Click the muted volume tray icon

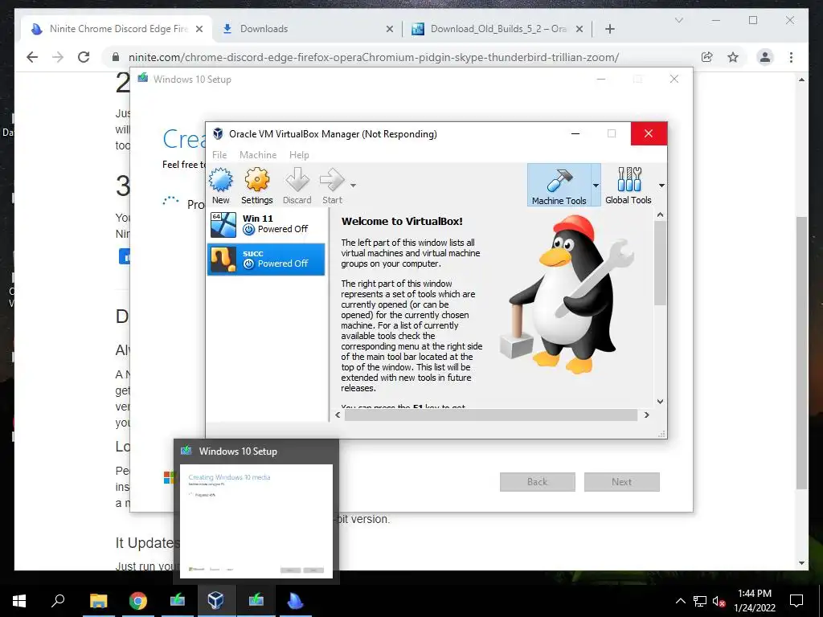pyautogui.click(x=719, y=601)
